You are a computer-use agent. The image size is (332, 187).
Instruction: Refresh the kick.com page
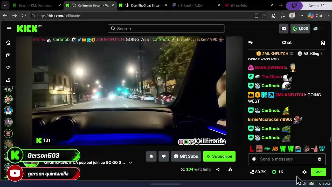[x=24, y=16]
